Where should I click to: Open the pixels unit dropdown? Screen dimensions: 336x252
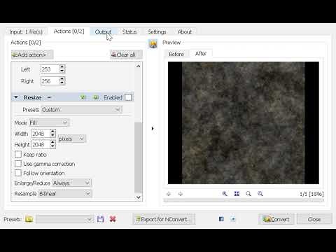click(71, 139)
